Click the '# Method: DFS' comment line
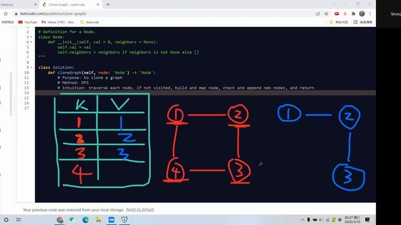 [73, 82]
